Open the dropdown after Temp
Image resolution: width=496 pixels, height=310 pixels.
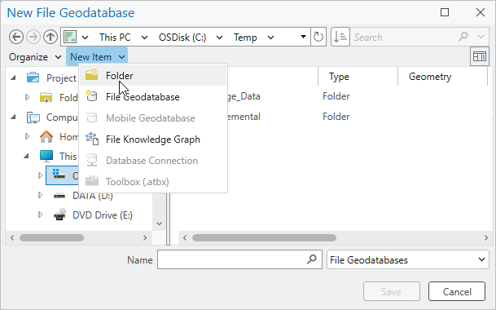pyautogui.click(x=270, y=38)
